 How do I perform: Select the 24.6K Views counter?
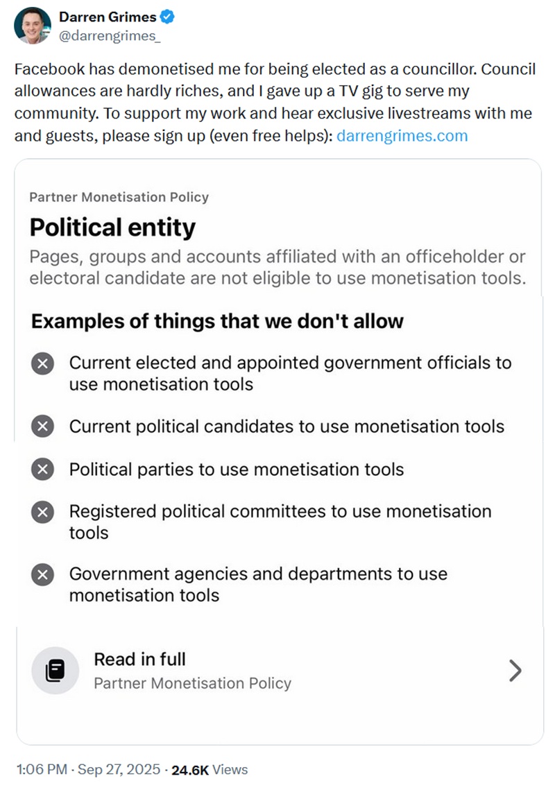pyautogui.click(x=209, y=769)
